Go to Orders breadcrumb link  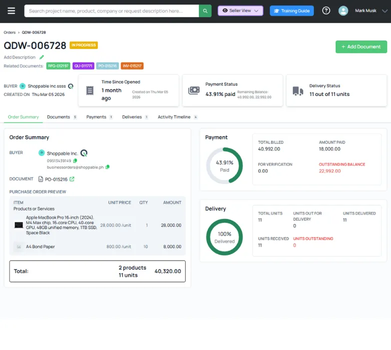(x=9, y=32)
